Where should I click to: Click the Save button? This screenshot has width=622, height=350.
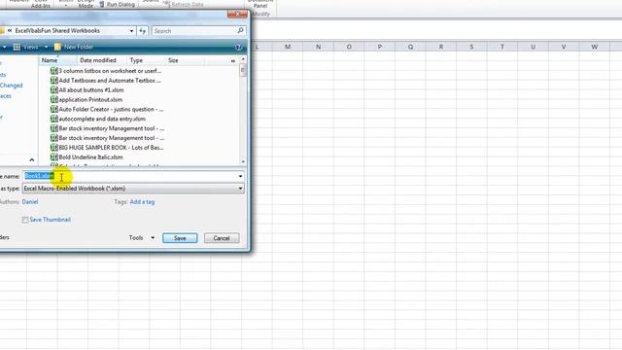click(x=180, y=238)
